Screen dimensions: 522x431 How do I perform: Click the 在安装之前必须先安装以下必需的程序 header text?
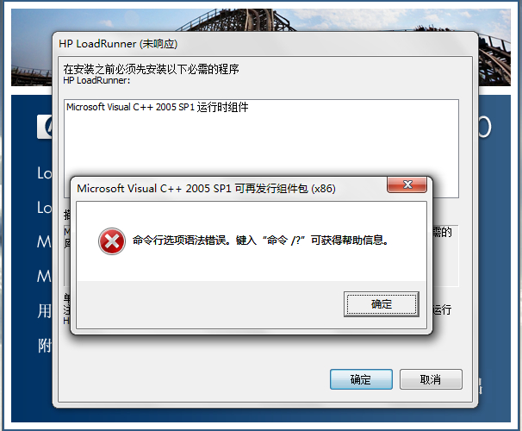coord(151,69)
